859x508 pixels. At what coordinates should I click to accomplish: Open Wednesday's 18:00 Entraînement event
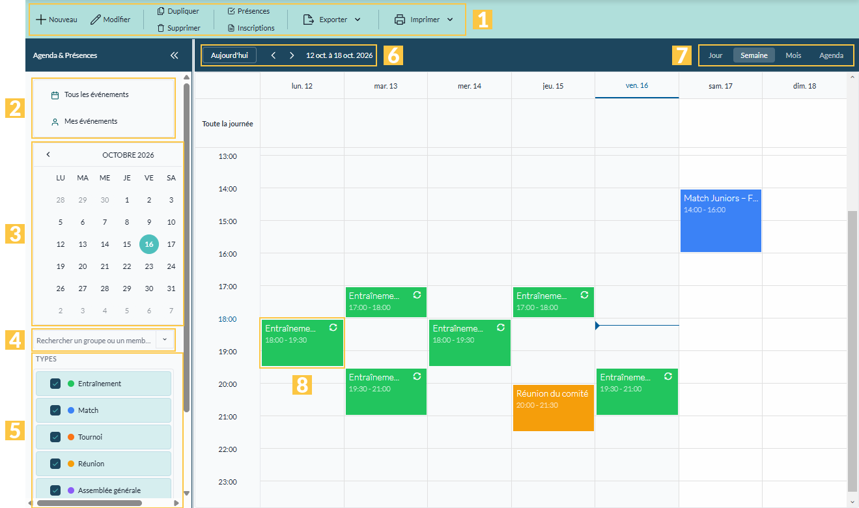coord(470,343)
